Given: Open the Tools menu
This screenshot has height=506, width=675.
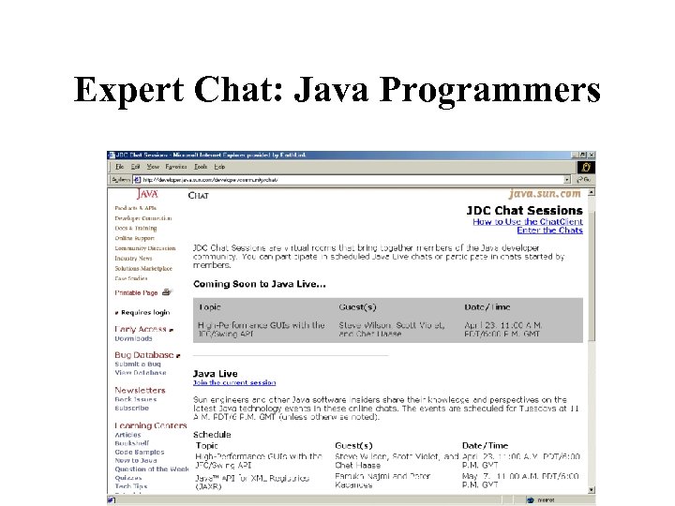Looking at the screenshot, I should click(x=201, y=167).
